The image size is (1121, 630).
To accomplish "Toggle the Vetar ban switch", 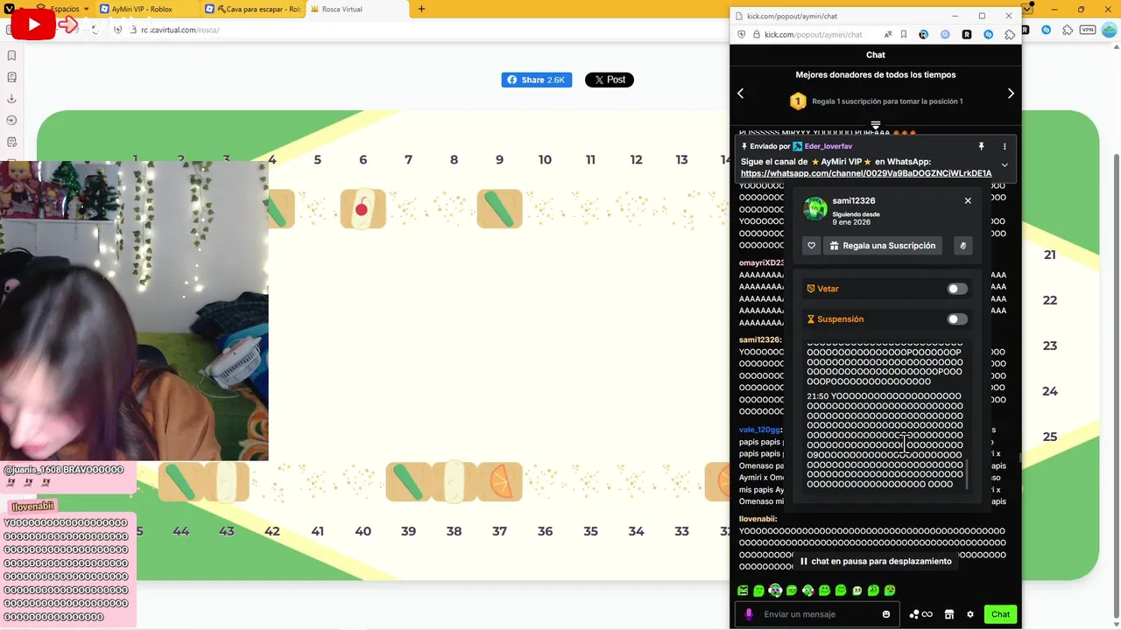I will pos(957,289).
